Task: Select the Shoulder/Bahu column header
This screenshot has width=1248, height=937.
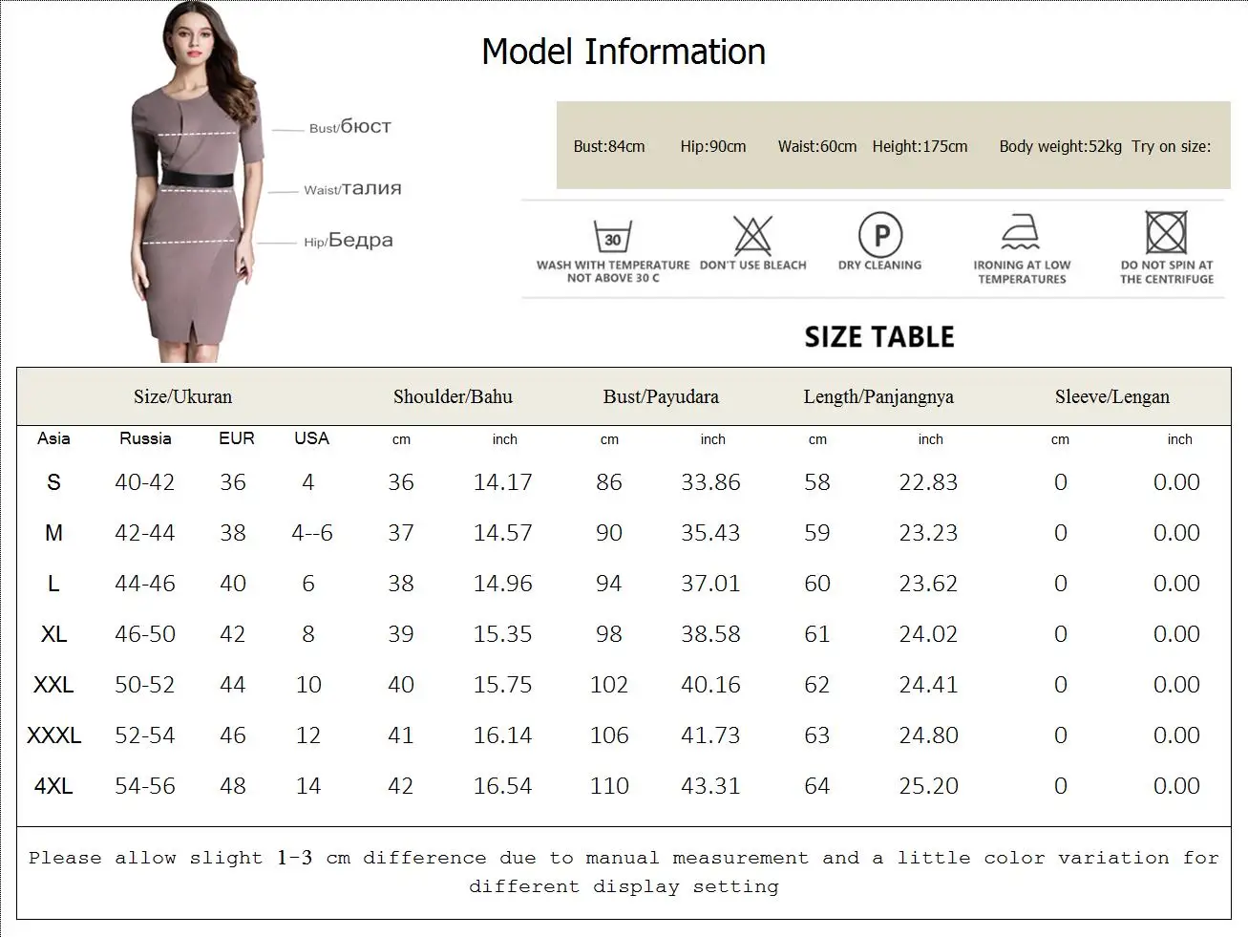Action: pos(453,397)
